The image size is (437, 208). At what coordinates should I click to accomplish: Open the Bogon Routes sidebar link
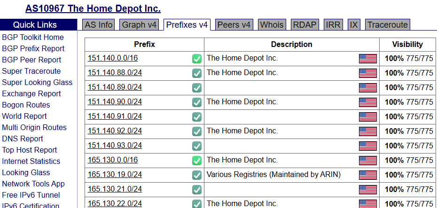pyautogui.click(x=26, y=105)
